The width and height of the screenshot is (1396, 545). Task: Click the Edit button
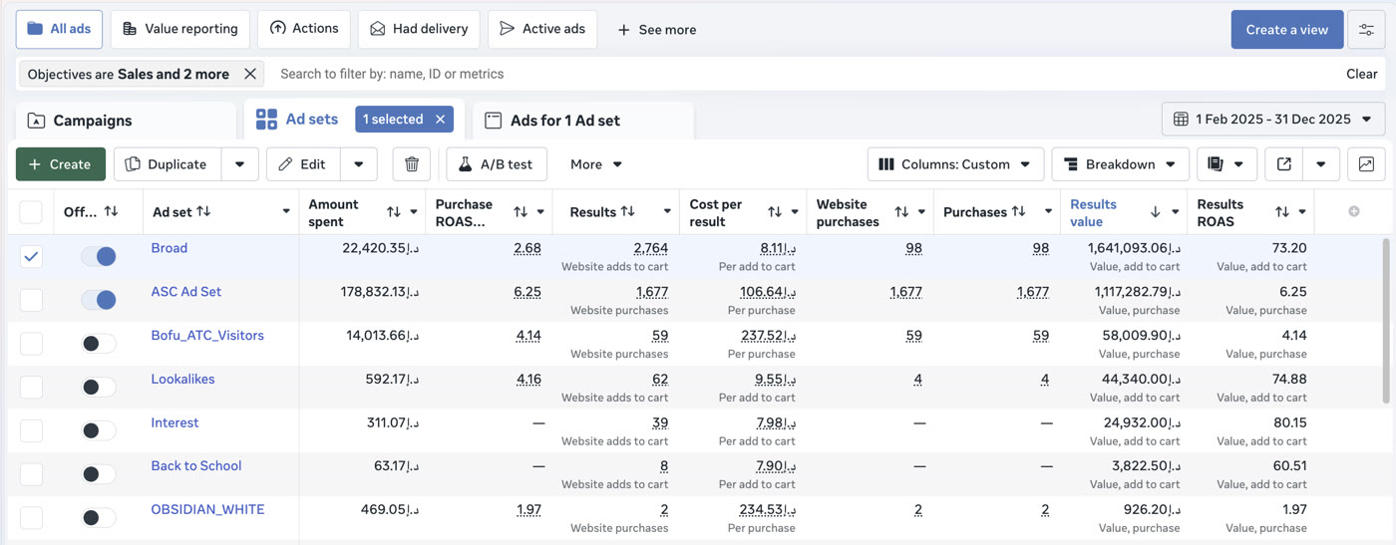point(303,164)
